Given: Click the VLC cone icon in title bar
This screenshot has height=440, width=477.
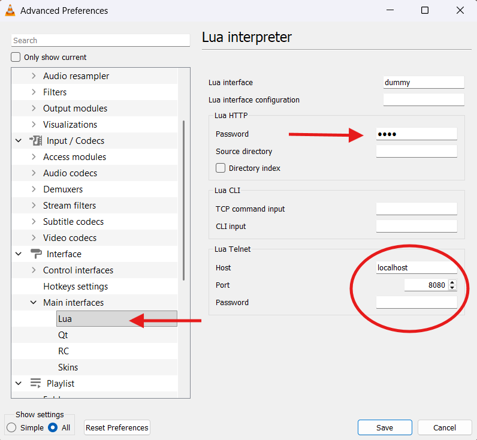Looking at the screenshot, I should coord(10,10).
